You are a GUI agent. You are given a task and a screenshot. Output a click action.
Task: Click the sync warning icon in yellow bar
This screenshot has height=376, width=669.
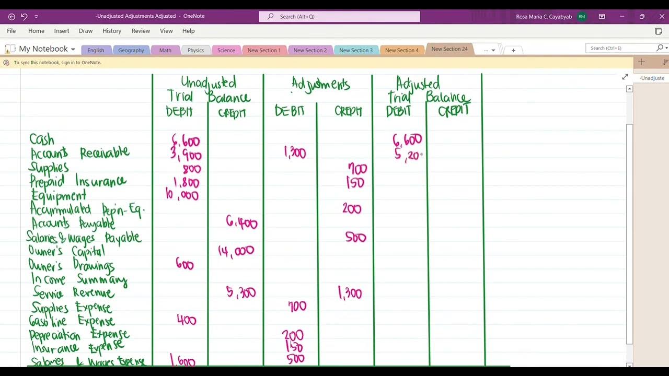[x=6, y=63]
